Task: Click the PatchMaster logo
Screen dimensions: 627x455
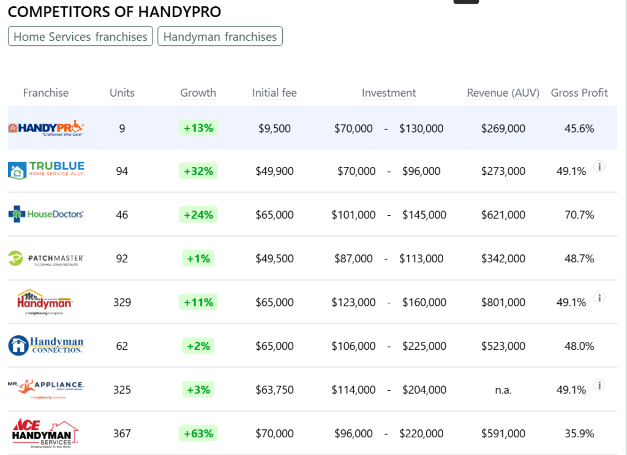Action: (46, 259)
